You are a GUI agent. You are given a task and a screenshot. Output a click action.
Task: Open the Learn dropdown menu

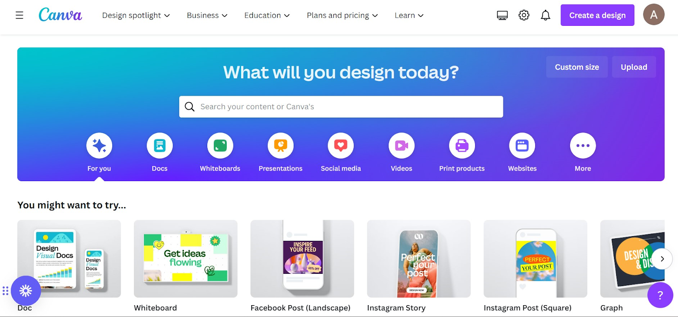pos(409,15)
